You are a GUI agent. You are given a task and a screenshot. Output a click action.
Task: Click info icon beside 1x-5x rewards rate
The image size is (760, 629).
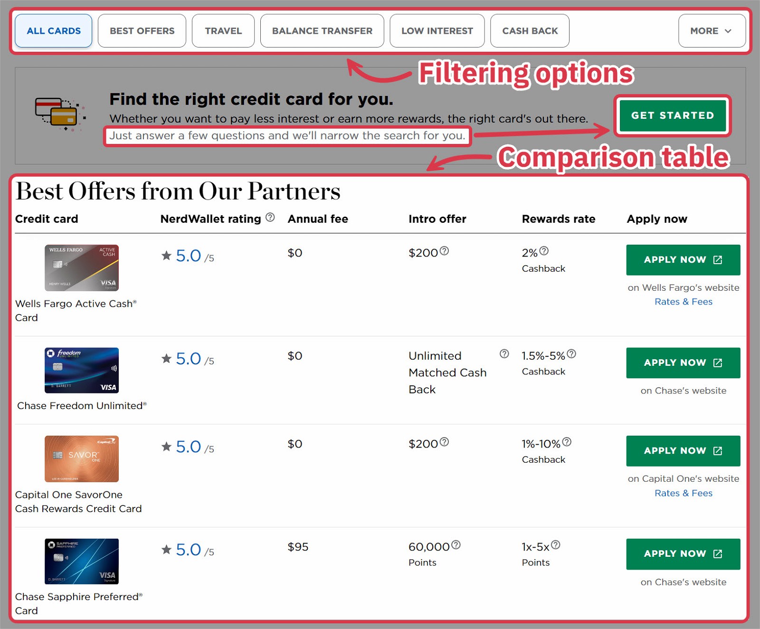coord(555,545)
